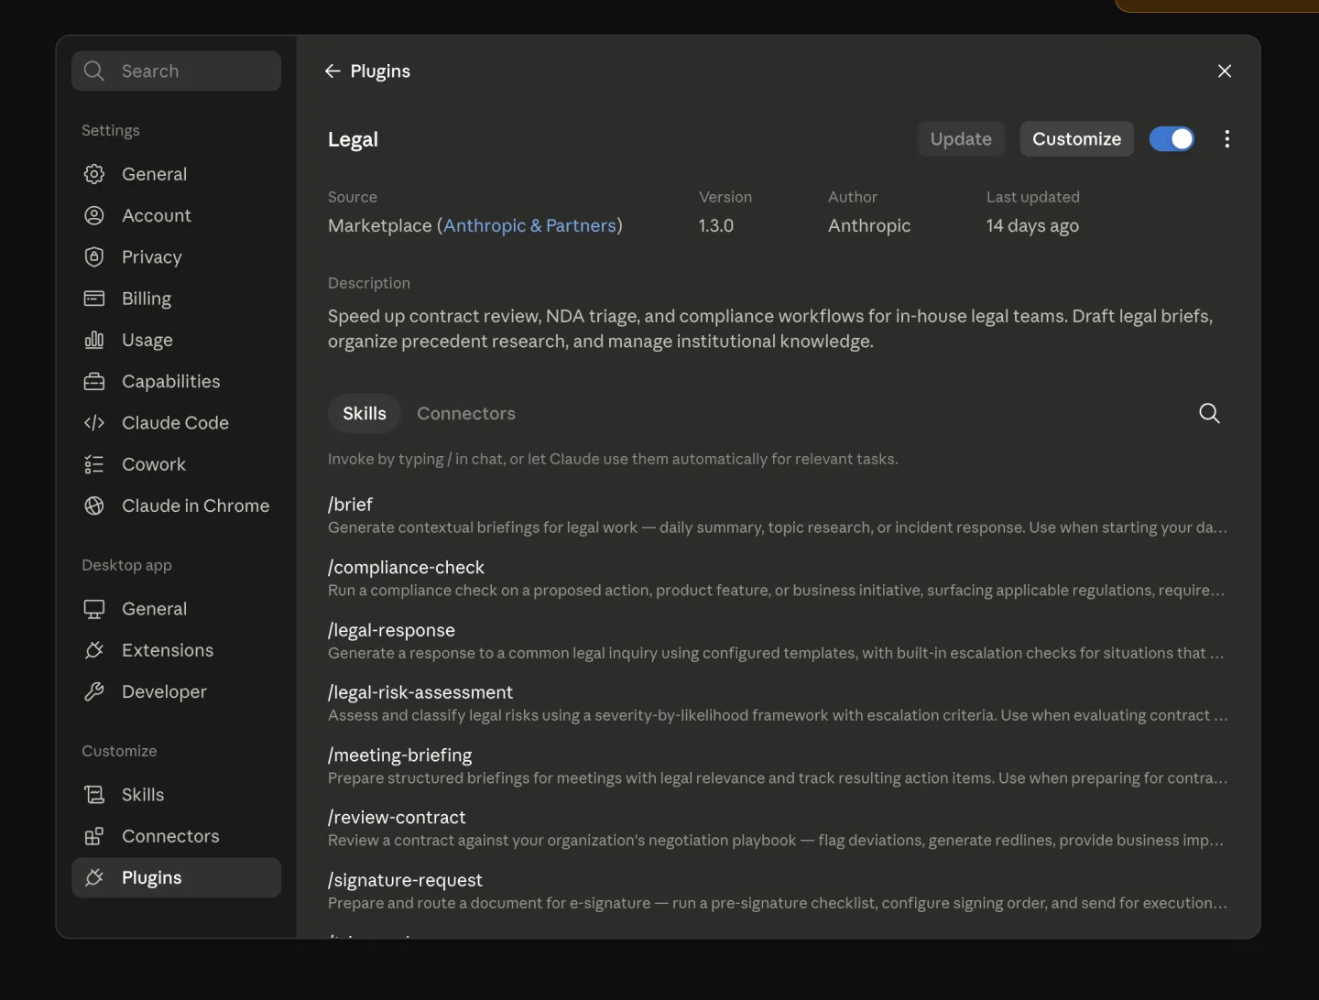The height and width of the screenshot is (1000, 1319).
Task: Open Claude Code settings
Action: click(x=176, y=422)
